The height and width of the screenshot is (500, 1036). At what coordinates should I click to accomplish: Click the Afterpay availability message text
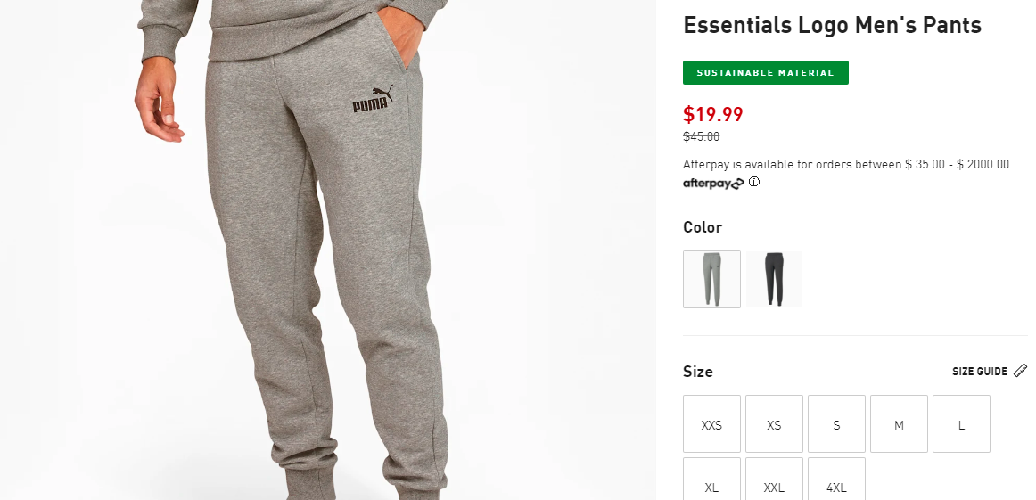click(846, 164)
